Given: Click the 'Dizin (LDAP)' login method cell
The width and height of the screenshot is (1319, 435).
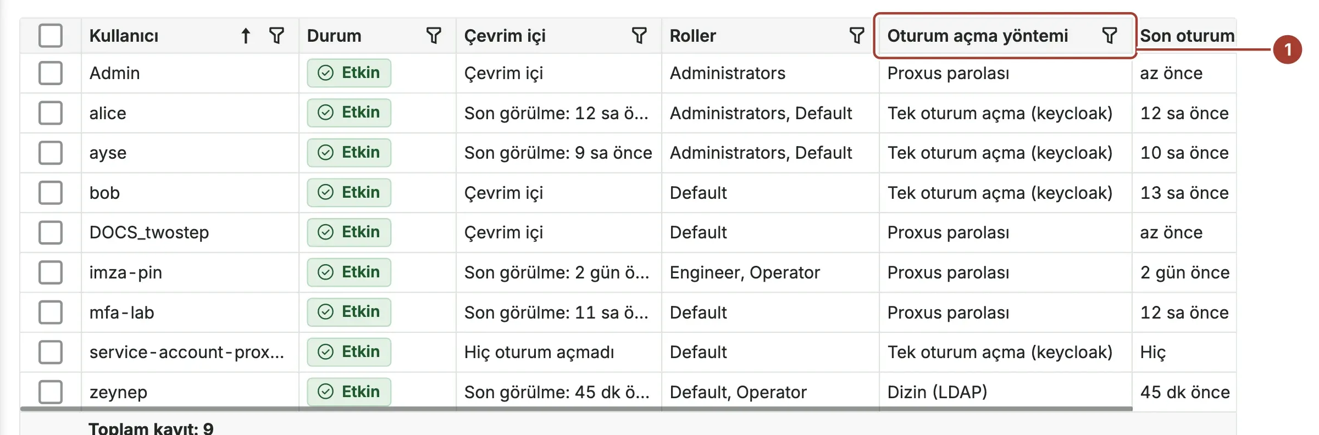Looking at the screenshot, I should point(937,392).
